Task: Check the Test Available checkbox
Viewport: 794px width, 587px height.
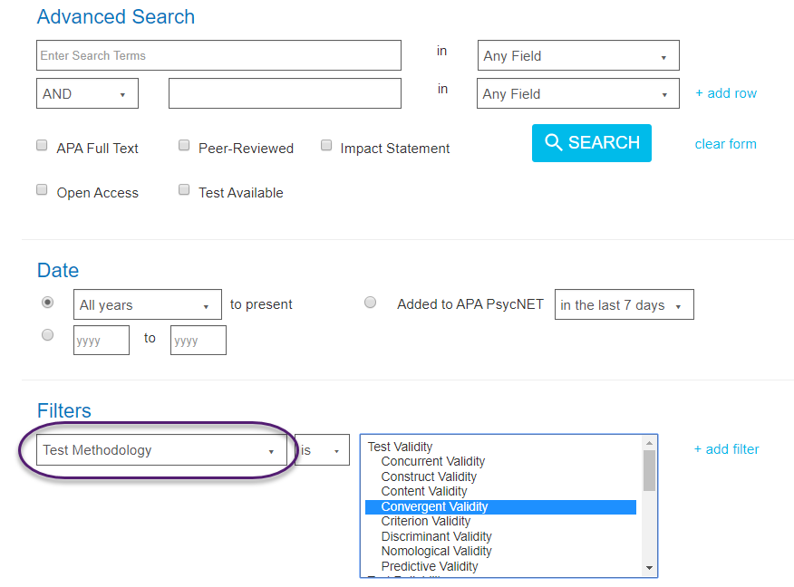Action: click(184, 189)
